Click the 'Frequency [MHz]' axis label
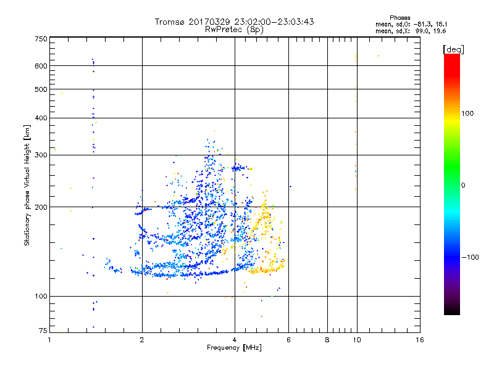494x370 pixels. 234,348
